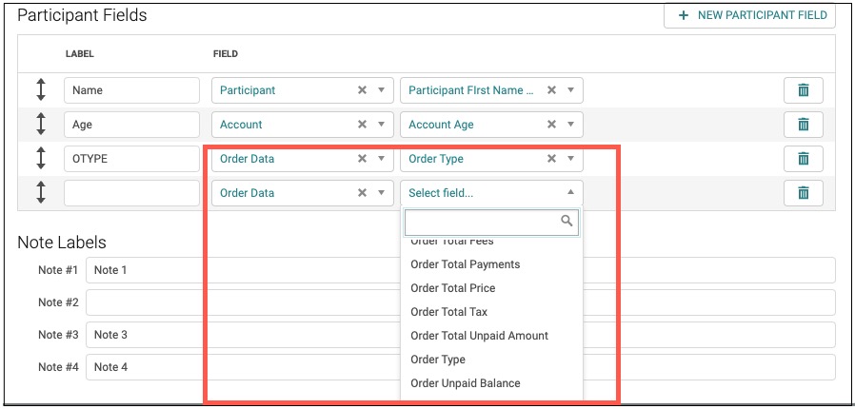Viewport: 855px width, 409px height.
Task: Delete the empty-label participant field row
Action: pyautogui.click(x=804, y=193)
